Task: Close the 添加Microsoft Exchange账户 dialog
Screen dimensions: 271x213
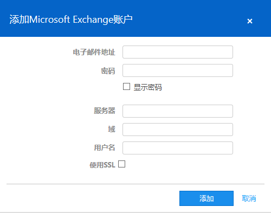Action: (250, 21)
